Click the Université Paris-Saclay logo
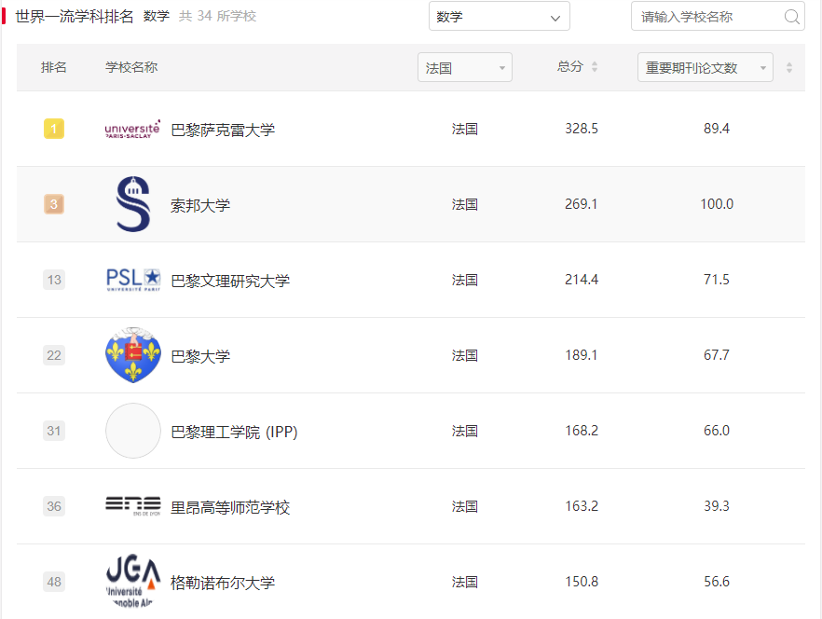Viewport: 822px width, 619px height. point(132,129)
